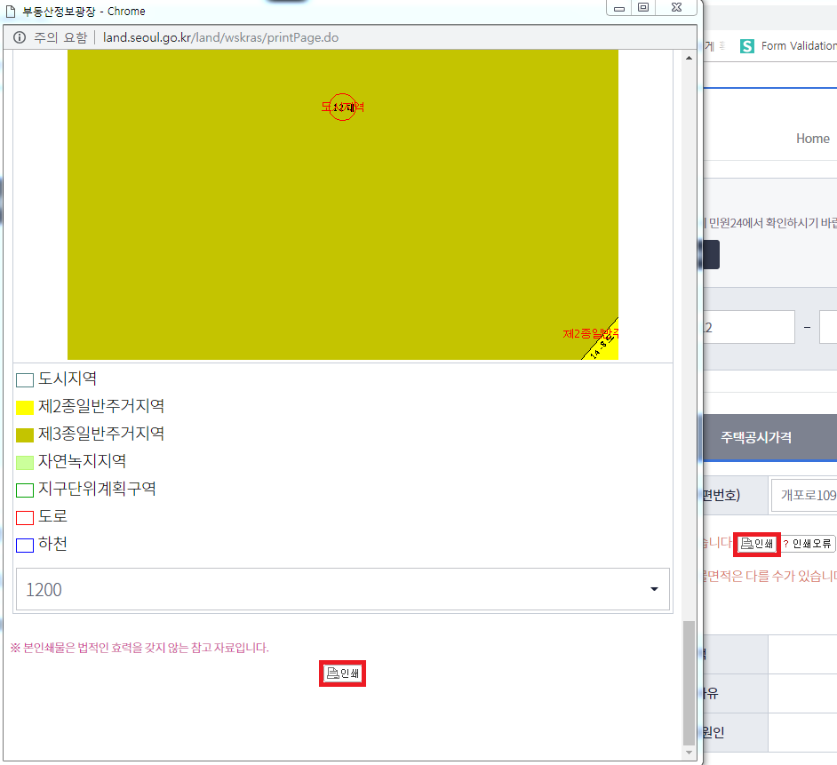Viewport: 837px width, 765px height.
Task: Click the page icon in popup title bar
Action: point(11,11)
